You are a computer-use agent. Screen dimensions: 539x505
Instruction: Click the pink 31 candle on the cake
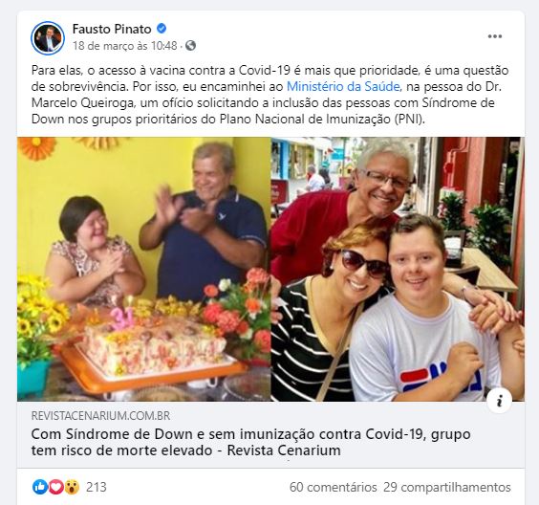(122, 318)
